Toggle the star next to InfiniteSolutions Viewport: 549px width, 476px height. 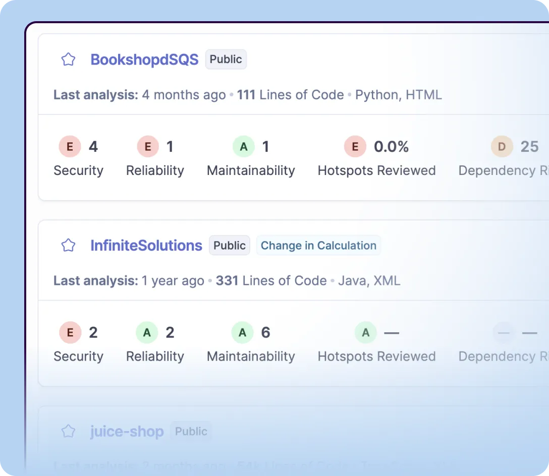point(68,246)
